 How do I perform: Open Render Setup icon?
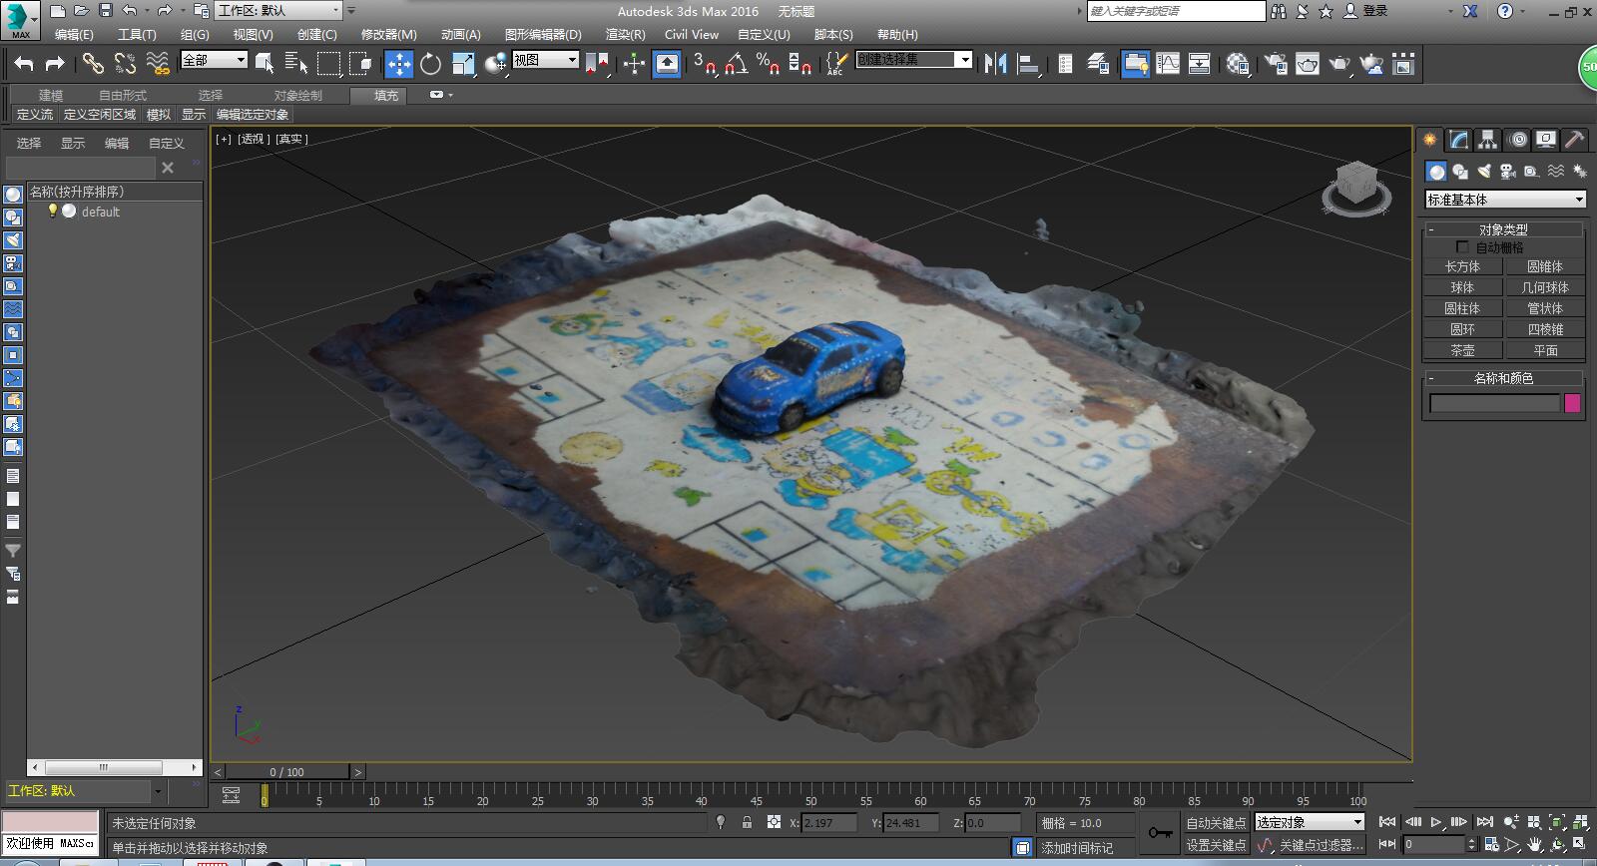1276,64
